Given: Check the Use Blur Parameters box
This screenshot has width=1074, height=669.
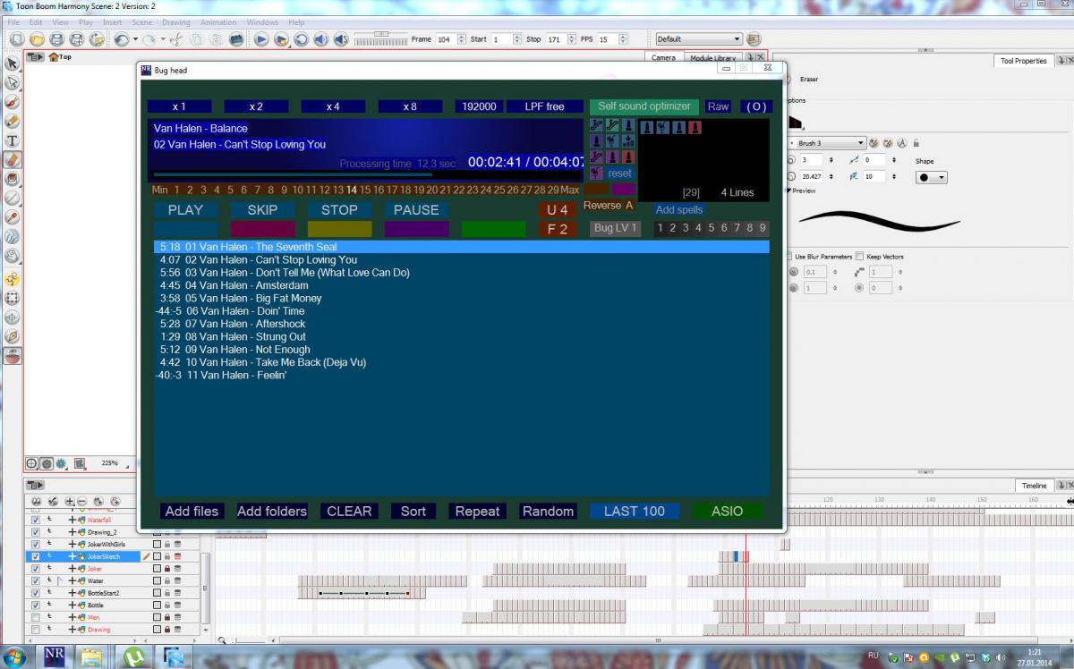Looking at the screenshot, I should tap(789, 257).
